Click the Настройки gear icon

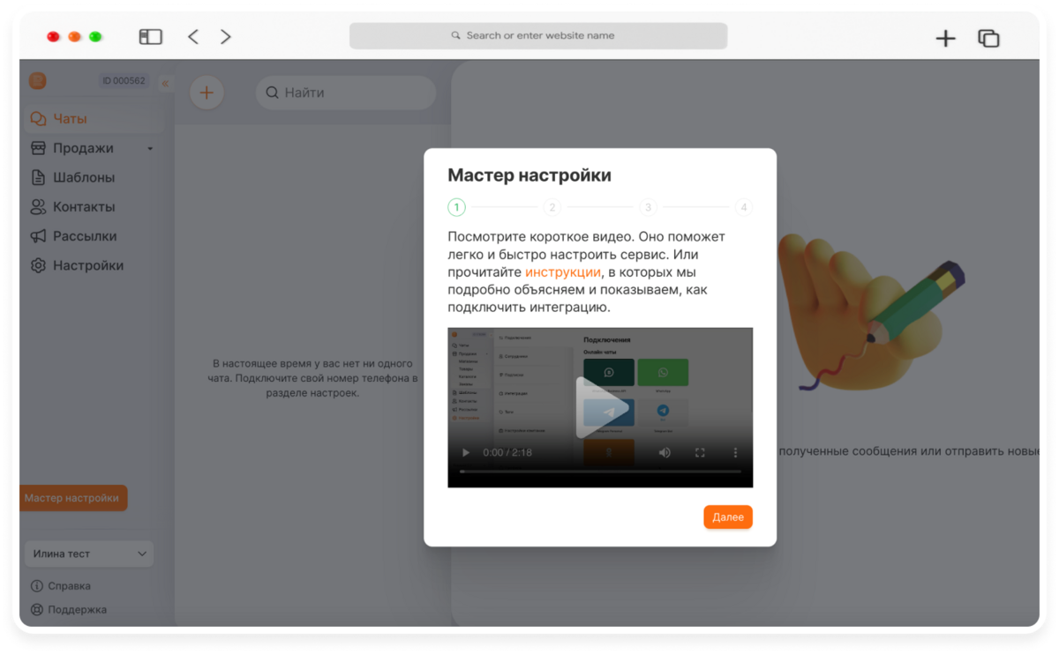click(38, 265)
